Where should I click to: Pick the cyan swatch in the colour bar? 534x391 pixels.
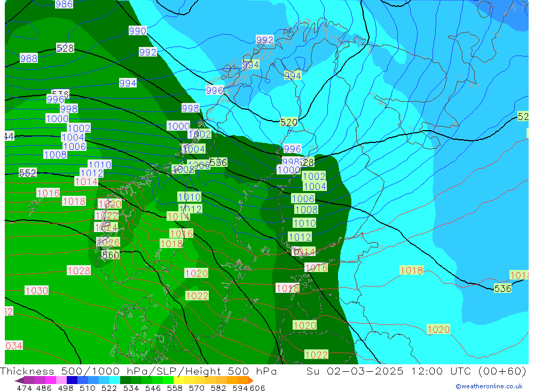tap(115, 380)
